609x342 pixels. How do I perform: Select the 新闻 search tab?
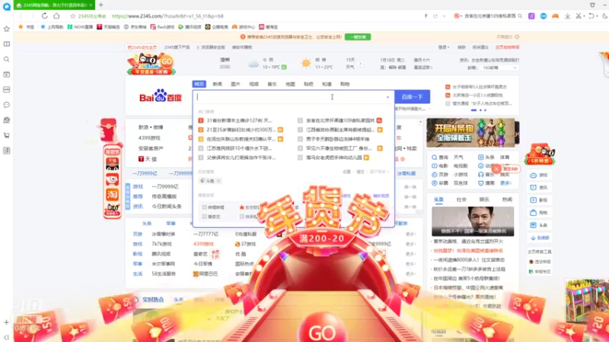tap(218, 84)
